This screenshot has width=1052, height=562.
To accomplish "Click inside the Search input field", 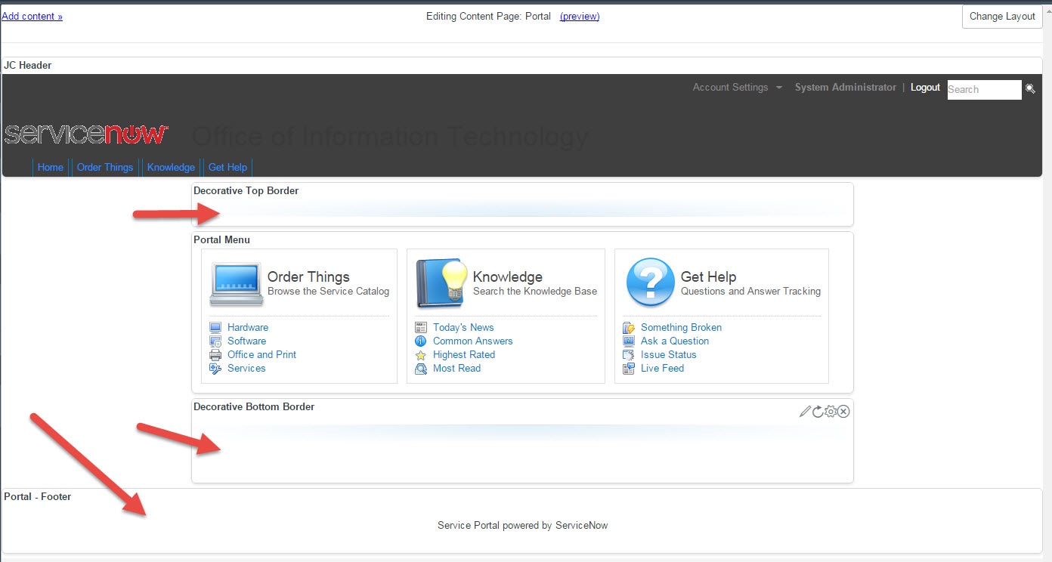I will 983,90.
